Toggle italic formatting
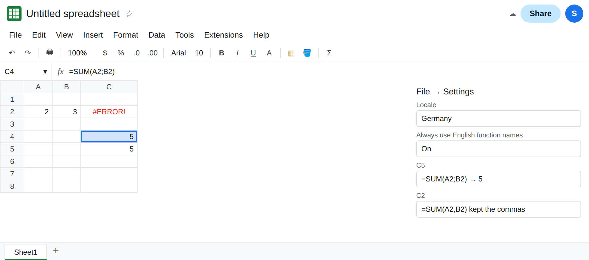 tap(238, 53)
